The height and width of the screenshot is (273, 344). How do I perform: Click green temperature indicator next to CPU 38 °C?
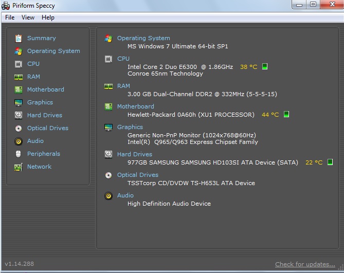265,66
